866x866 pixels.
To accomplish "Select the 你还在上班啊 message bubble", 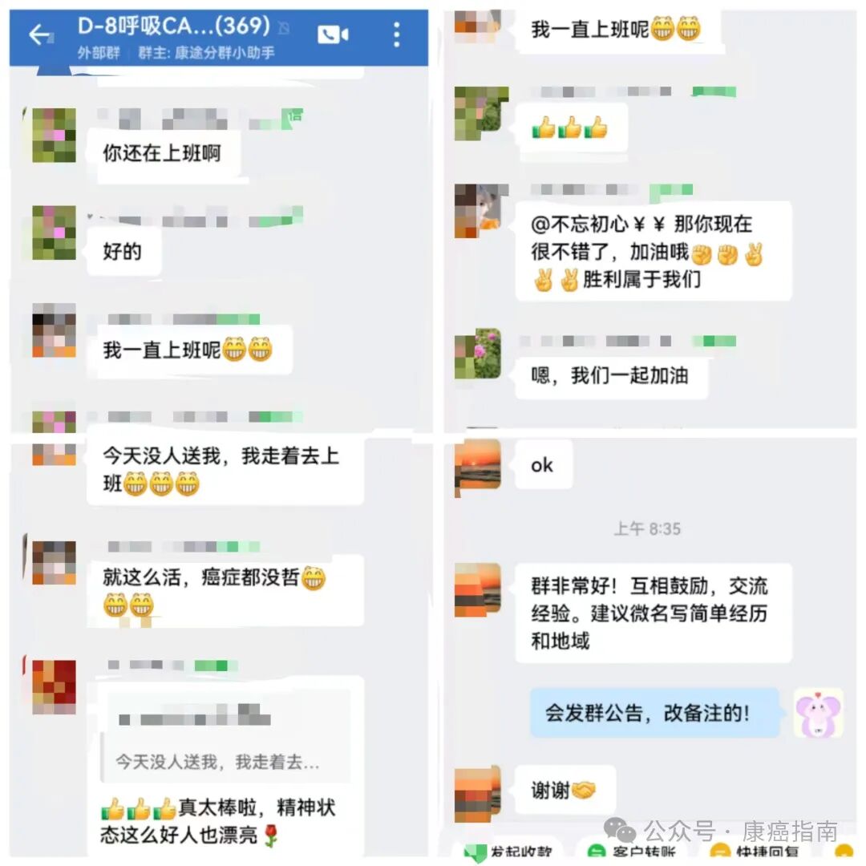I will pos(163,154).
